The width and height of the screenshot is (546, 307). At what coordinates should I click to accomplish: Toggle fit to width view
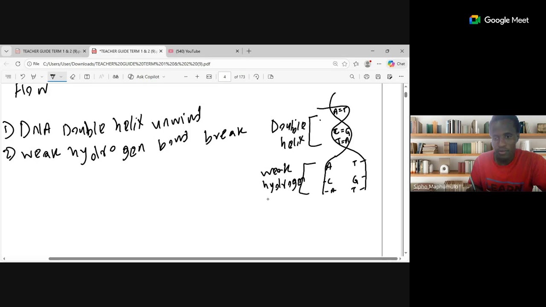coord(209,77)
